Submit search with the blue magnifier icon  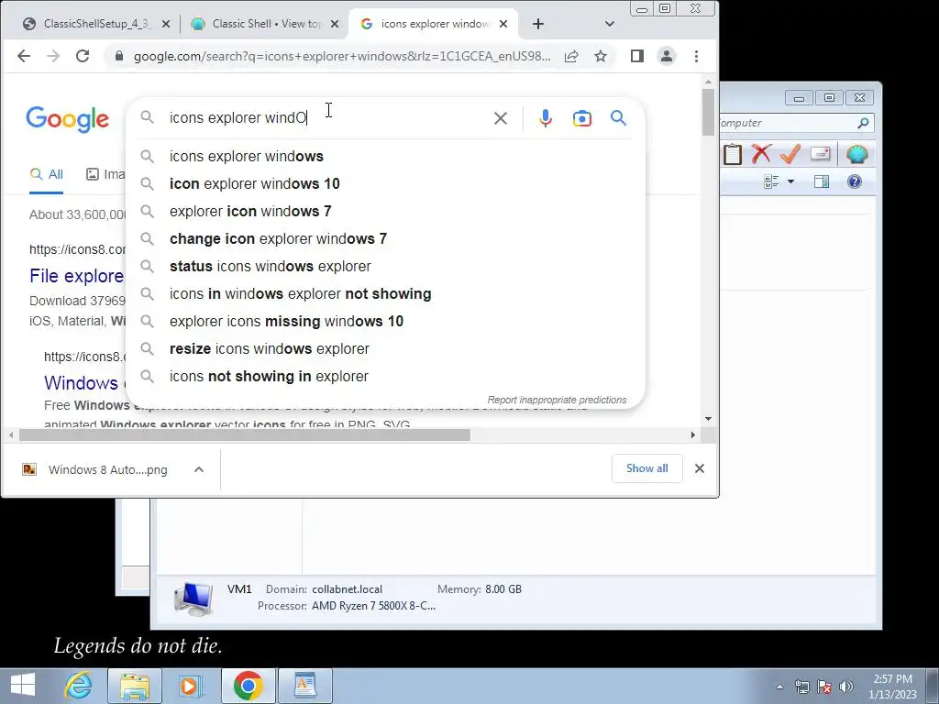tap(619, 118)
